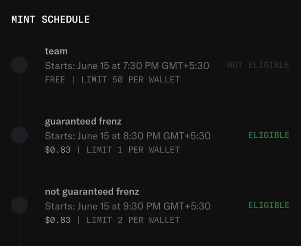Select the not guaranteed frenz timeline dot

pyautogui.click(x=19, y=205)
